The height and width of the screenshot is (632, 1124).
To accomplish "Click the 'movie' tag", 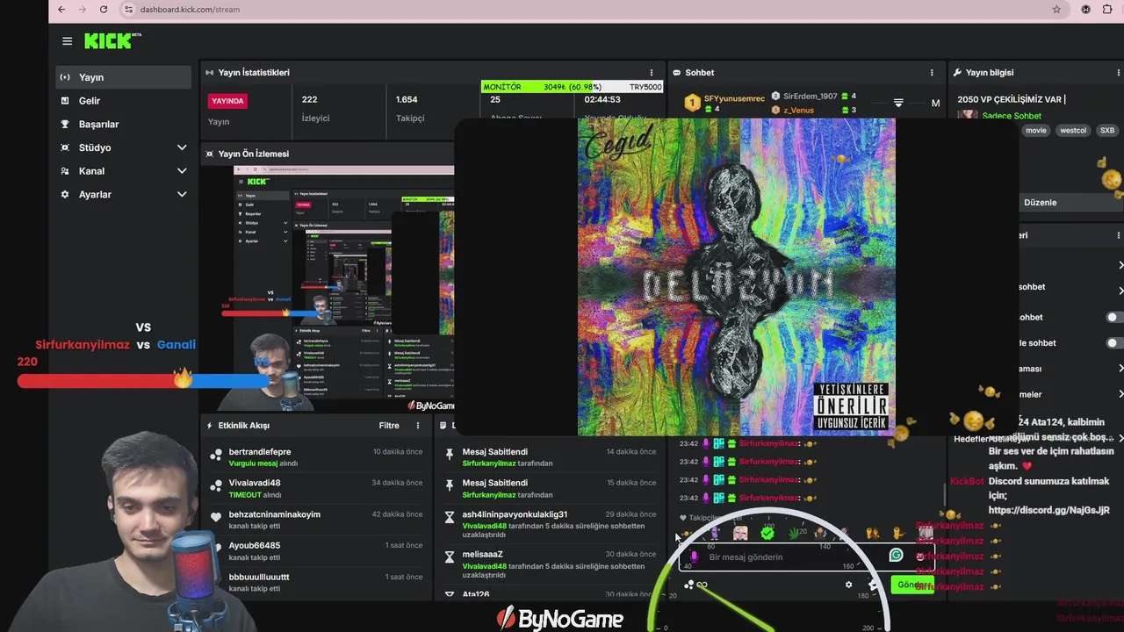I will click(x=1036, y=130).
